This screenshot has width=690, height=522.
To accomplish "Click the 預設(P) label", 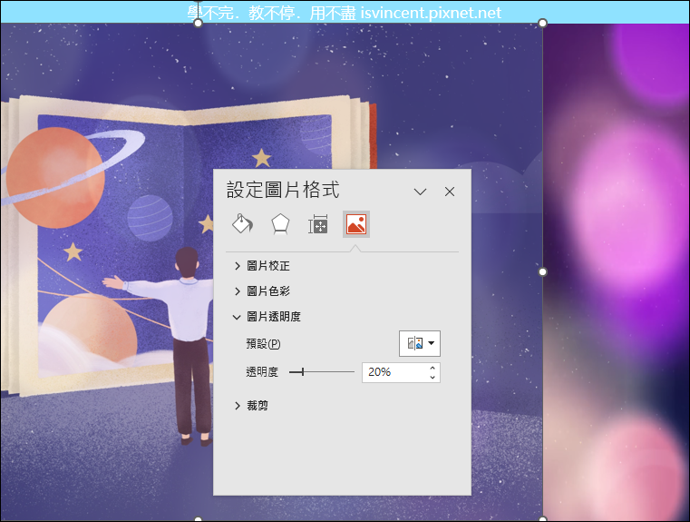I will click(x=263, y=343).
